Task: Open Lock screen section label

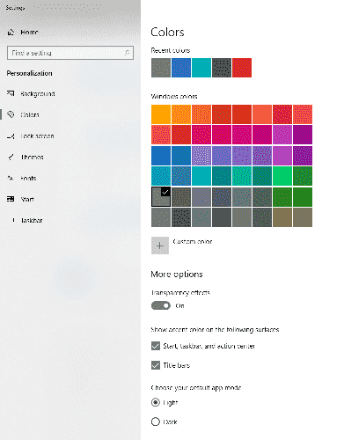Action: tap(37, 136)
